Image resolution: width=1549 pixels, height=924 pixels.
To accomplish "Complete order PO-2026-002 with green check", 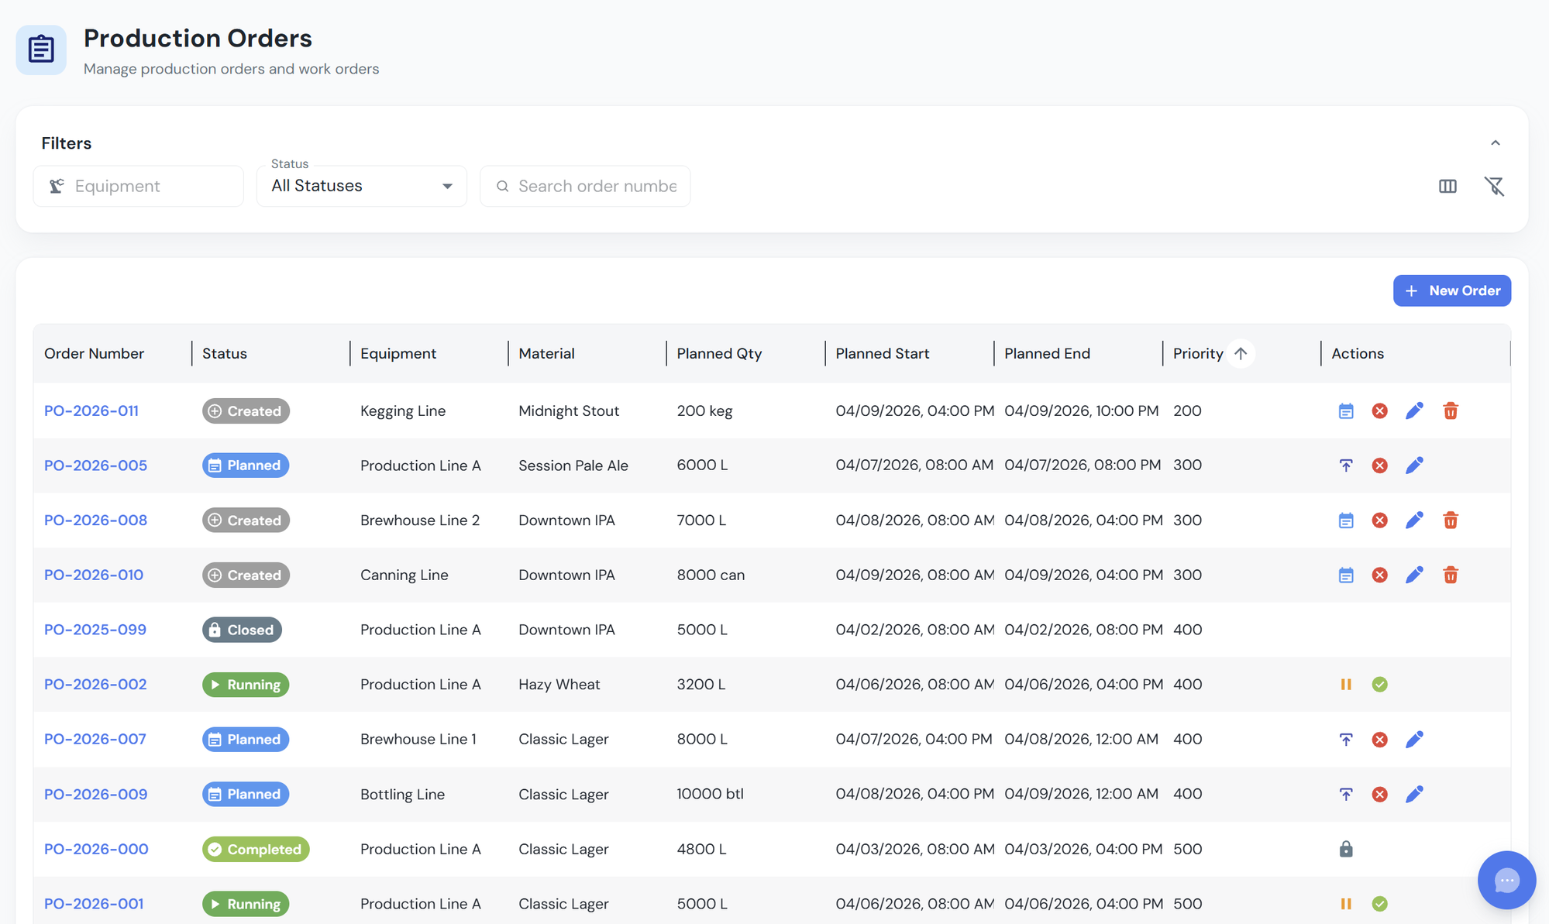I will (x=1379, y=685).
